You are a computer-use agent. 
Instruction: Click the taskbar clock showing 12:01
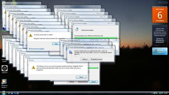166,93
